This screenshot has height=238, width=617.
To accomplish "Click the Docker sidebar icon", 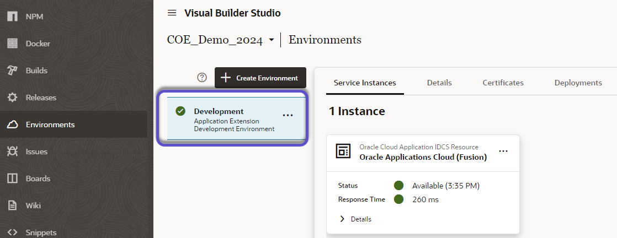I will point(12,44).
